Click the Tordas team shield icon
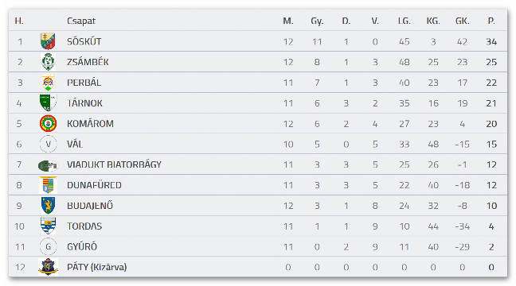 (x=48, y=226)
